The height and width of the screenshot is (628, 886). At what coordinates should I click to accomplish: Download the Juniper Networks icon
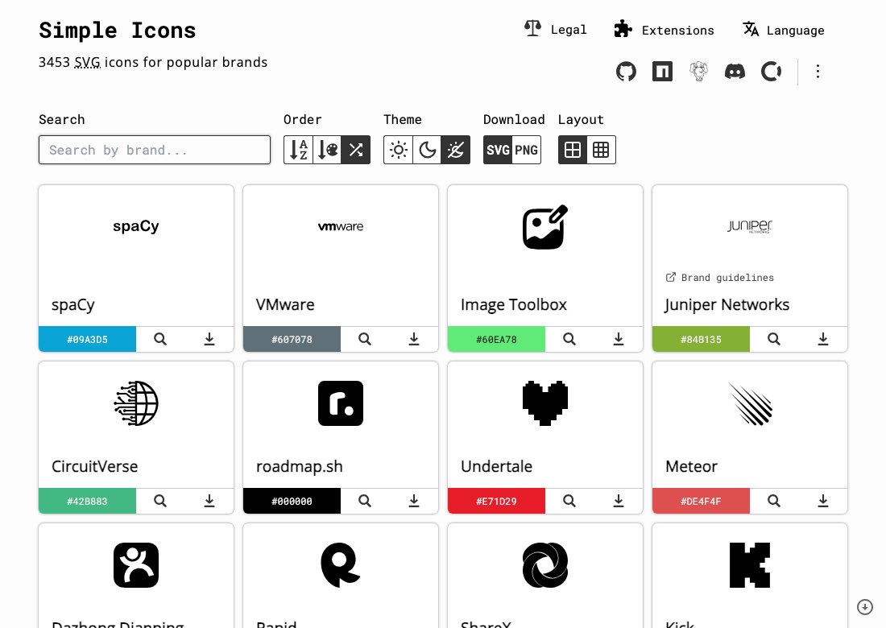point(823,340)
